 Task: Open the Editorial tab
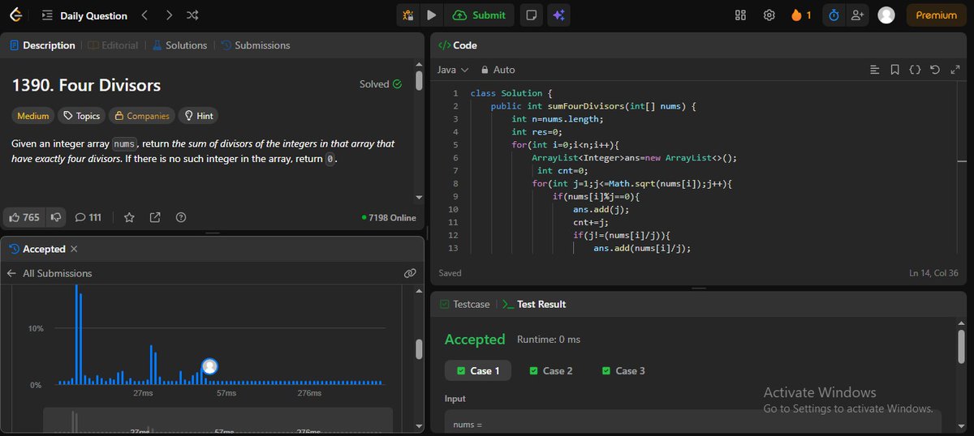(113, 45)
